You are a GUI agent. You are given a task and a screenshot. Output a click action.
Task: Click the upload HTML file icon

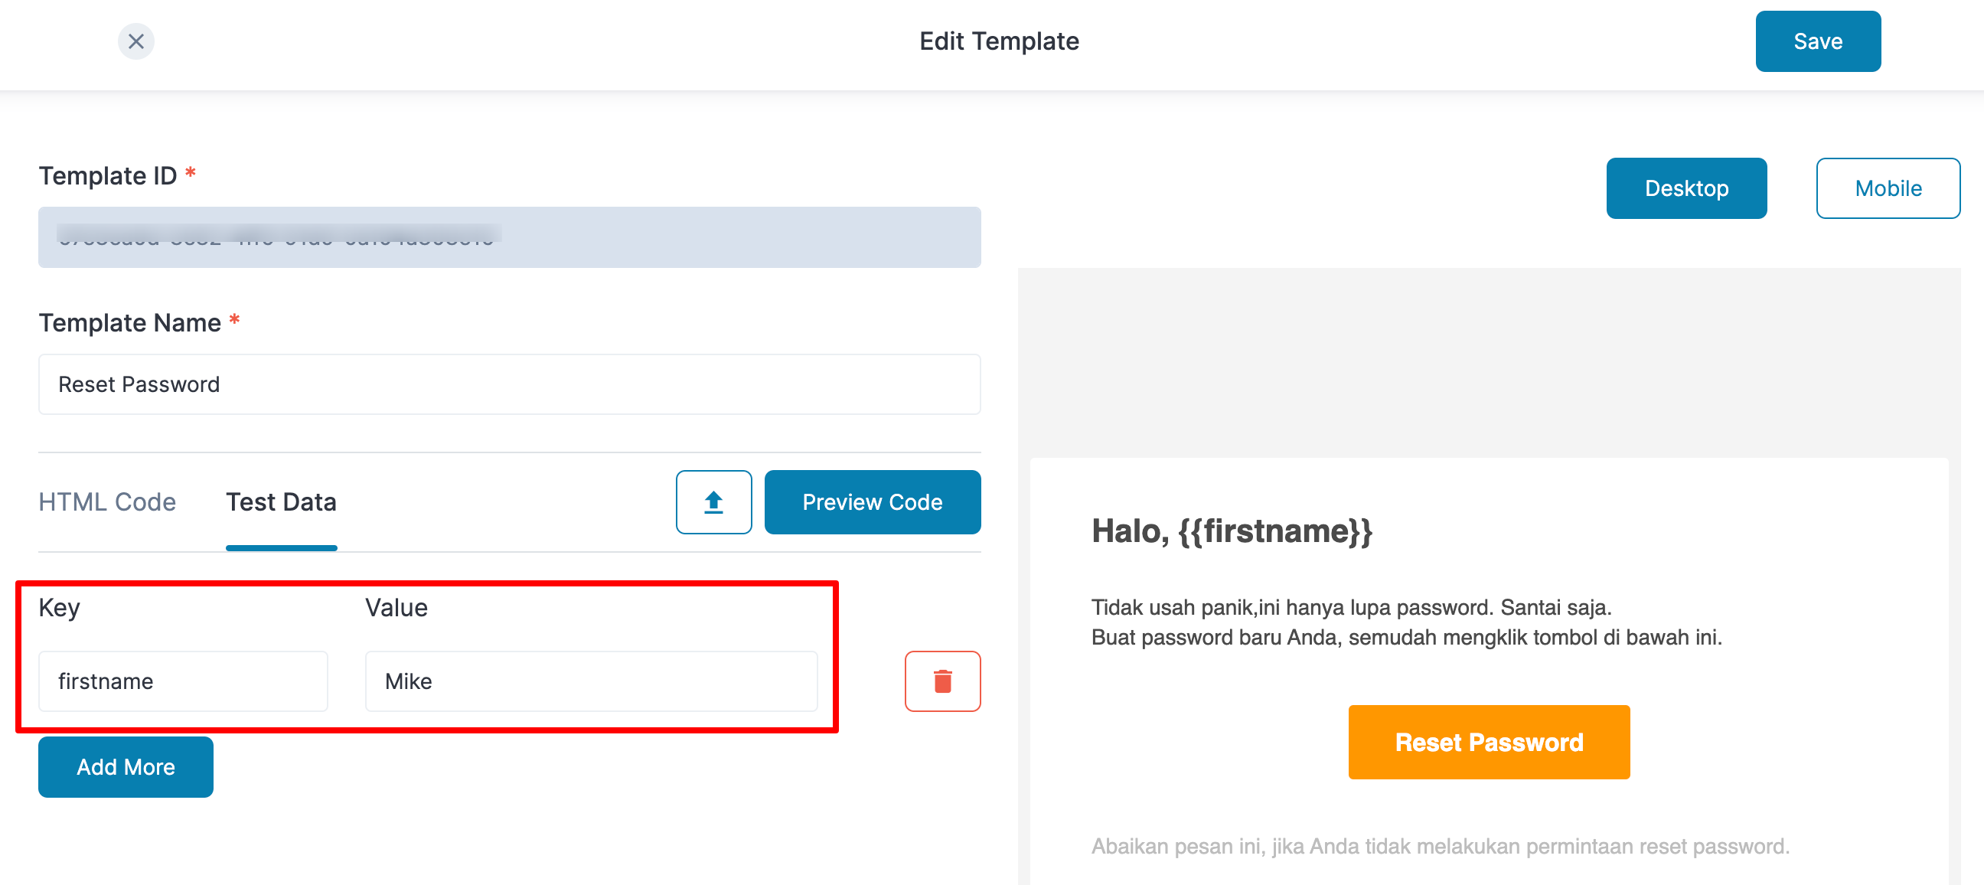[x=713, y=501]
